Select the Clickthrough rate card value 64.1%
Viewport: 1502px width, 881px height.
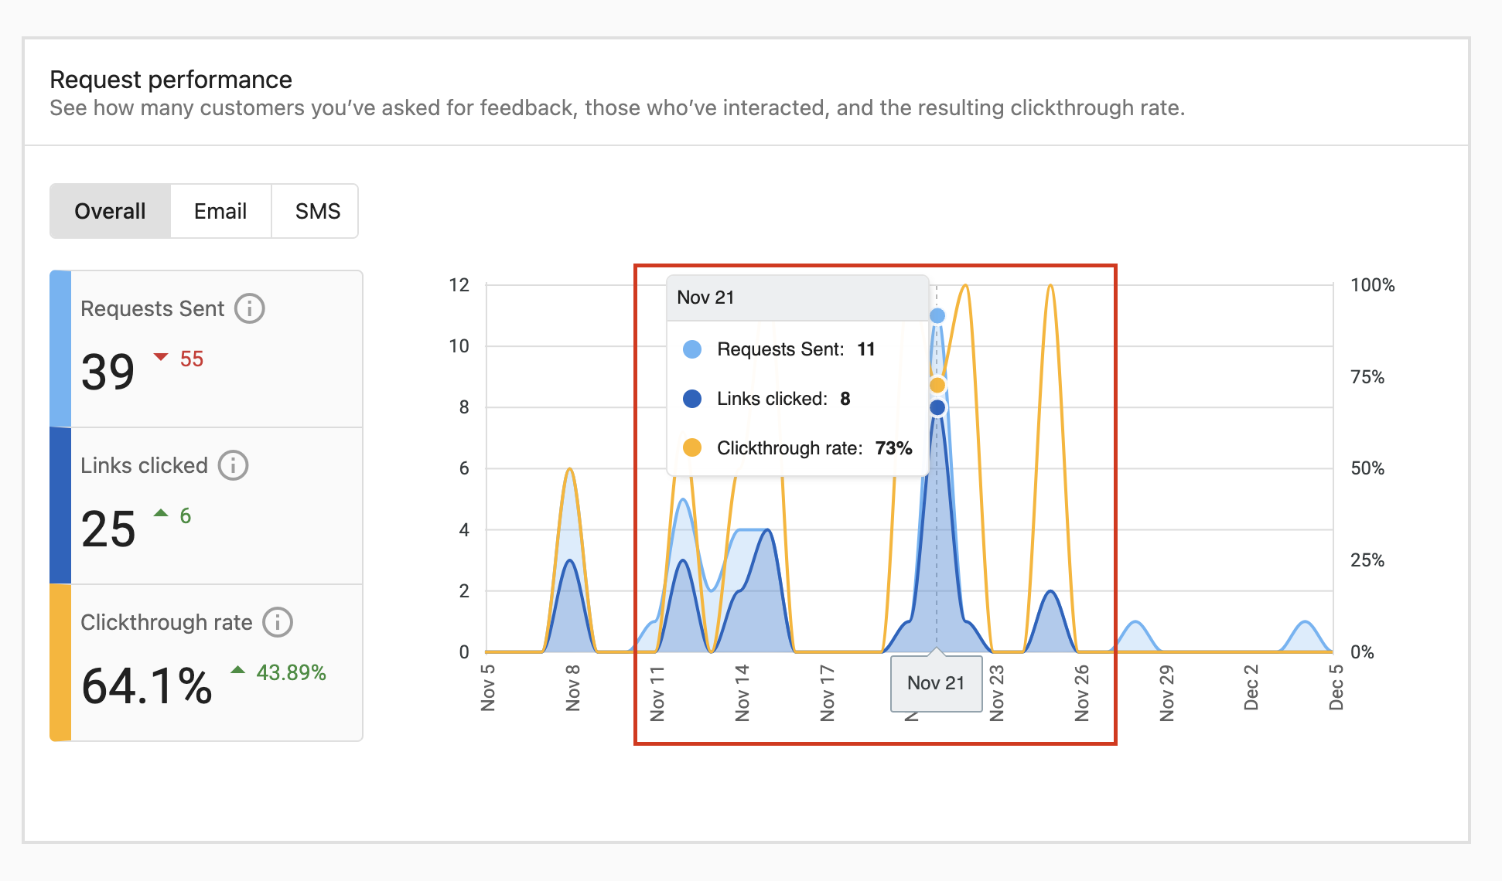[x=147, y=686]
